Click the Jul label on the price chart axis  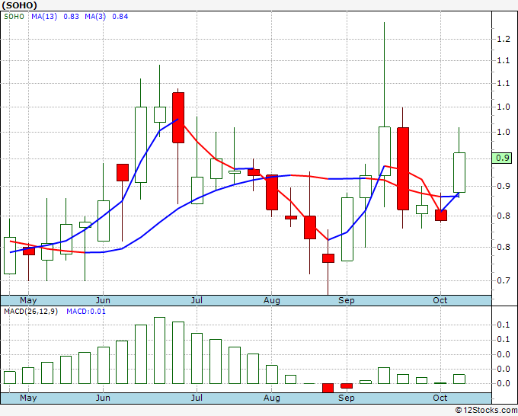pos(197,300)
